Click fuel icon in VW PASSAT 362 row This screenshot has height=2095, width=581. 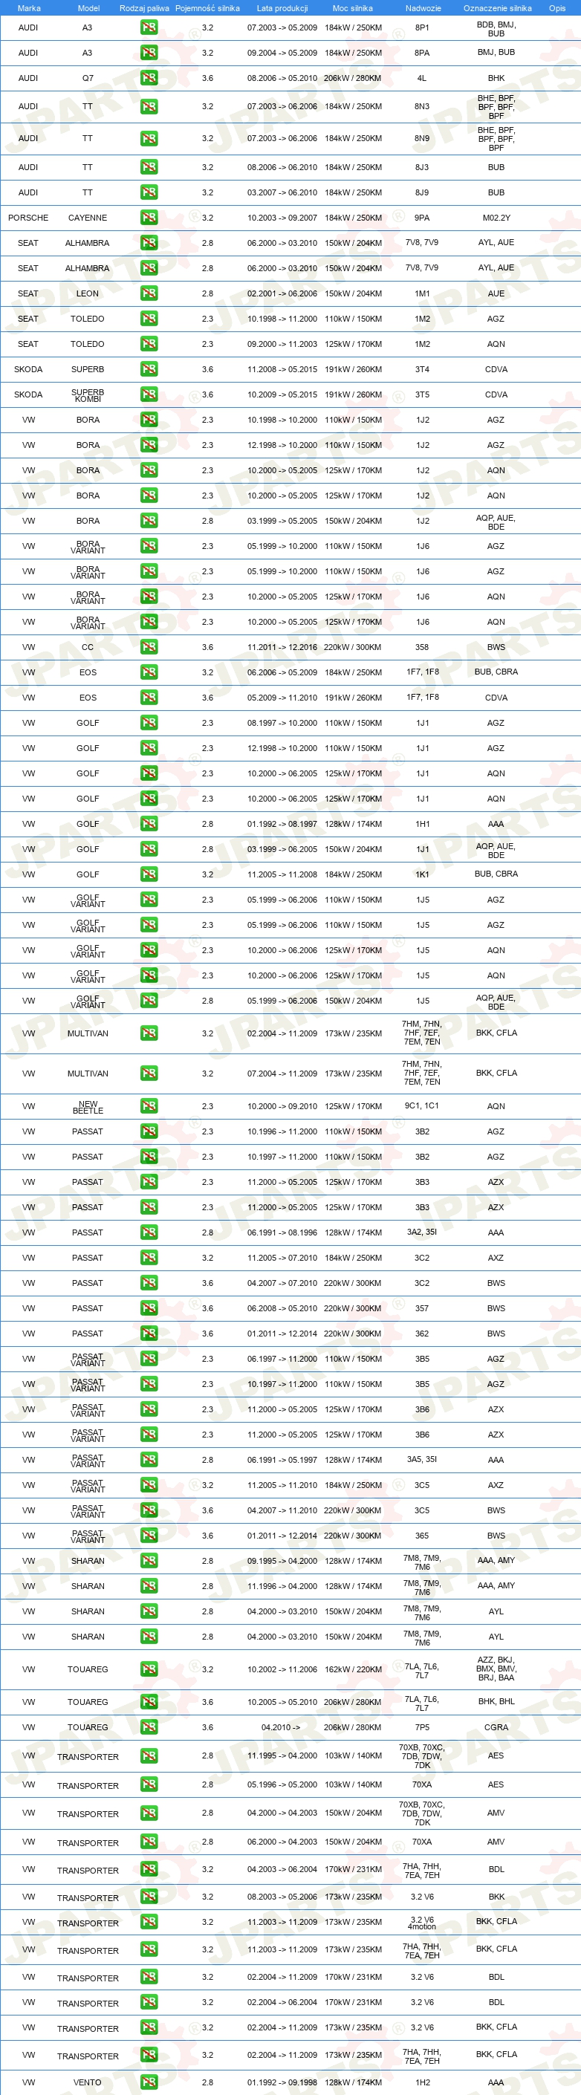click(x=149, y=1333)
